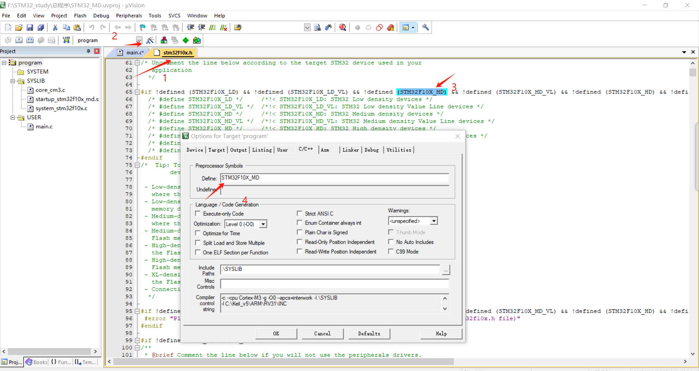
Task: Open Options for Target magic wand icon
Action: pyautogui.click(x=150, y=40)
